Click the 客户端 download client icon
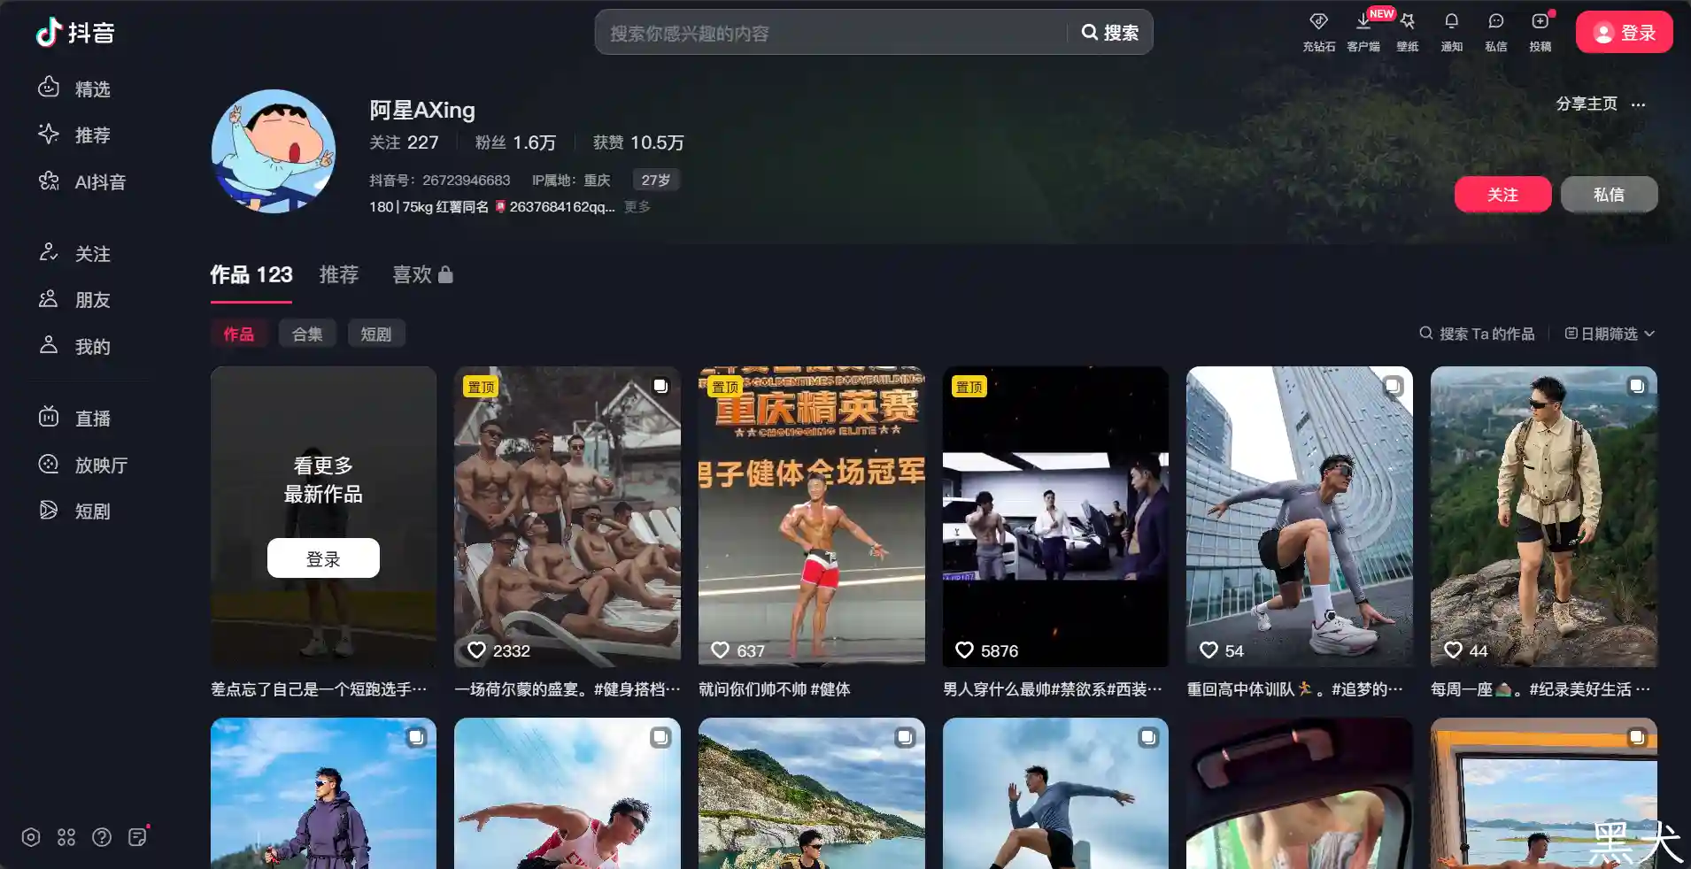Image resolution: width=1691 pixels, height=869 pixels. coord(1363,31)
